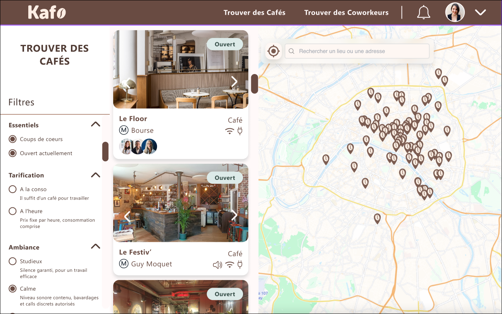The image size is (502, 314).
Task: Click the Ouvert badge on Le Floor
Action: pyautogui.click(x=225, y=44)
